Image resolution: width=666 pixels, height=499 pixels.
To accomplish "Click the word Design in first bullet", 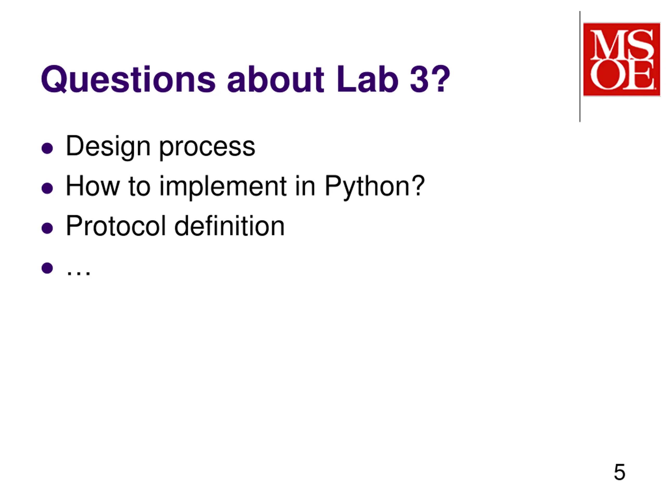I will tap(108, 147).
